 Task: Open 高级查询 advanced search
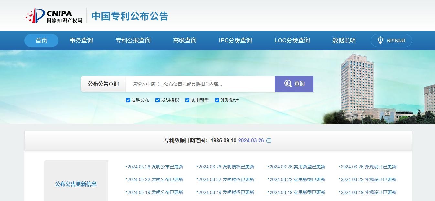coord(185,41)
